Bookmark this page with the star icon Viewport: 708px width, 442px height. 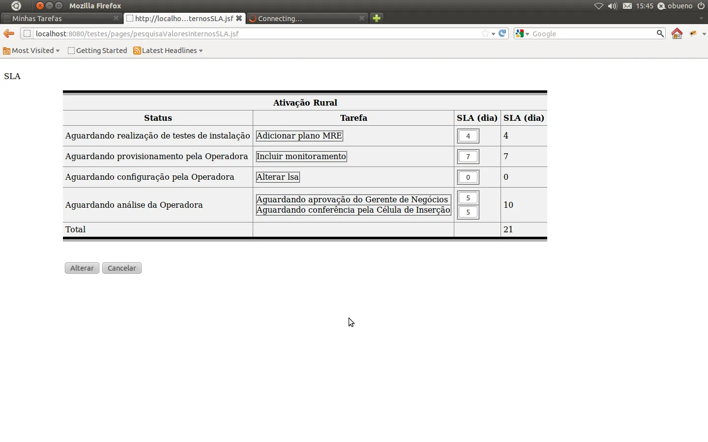(485, 33)
